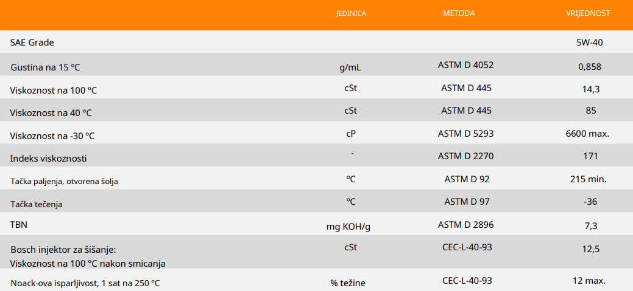
Task: Select the Gustina na 15 °C label
Action: click(x=45, y=67)
